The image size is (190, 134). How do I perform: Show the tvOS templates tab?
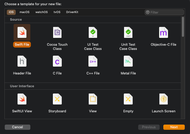coord(57,12)
